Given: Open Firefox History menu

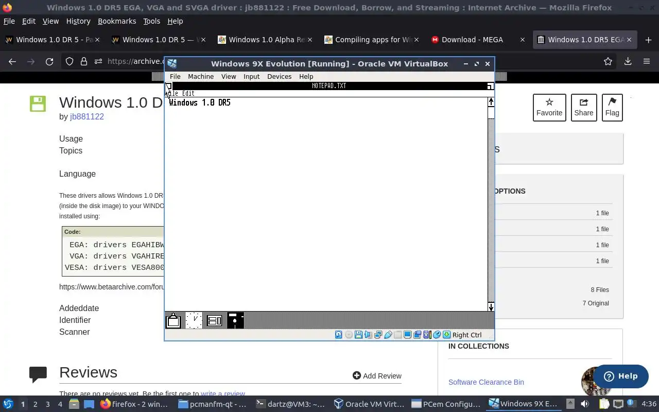Looking at the screenshot, I should [78, 21].
